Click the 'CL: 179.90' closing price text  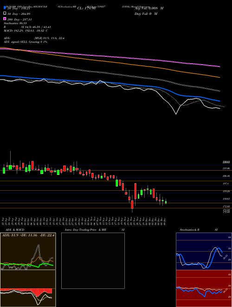click(x=86, y=8)
